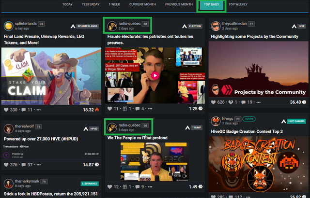Open the SPLINTERLANDS community tag
Screen dimensions: 310x198
point(87,26)
